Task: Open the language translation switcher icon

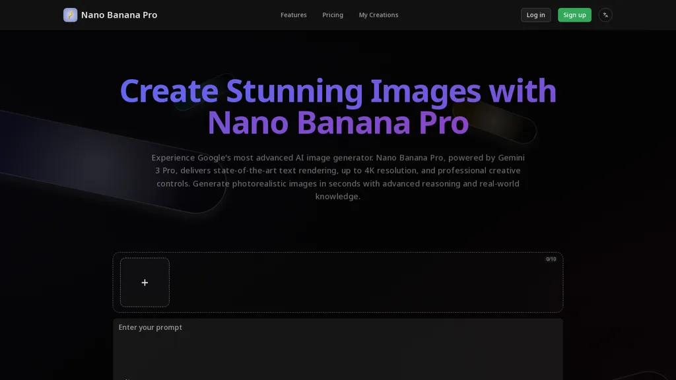Action: click(x=605, y=15)
